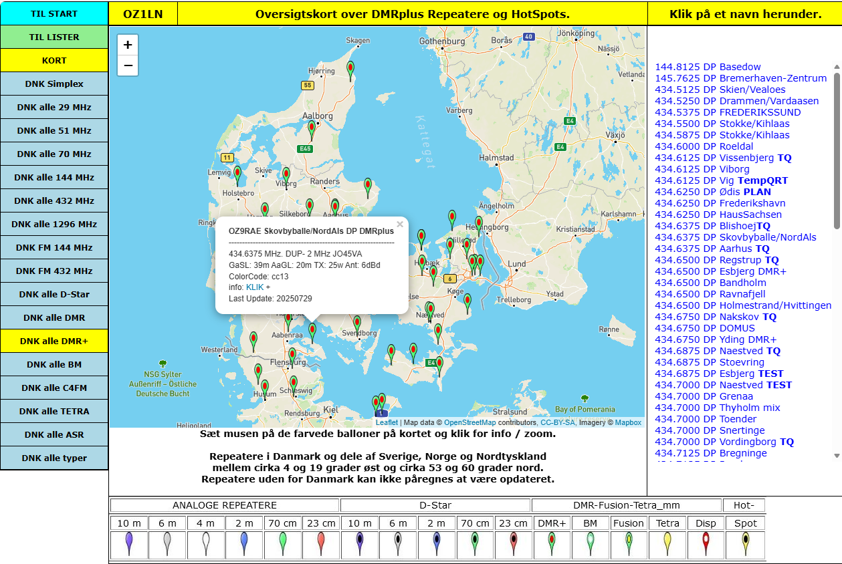Click the purple analog 10 m legend balloon
Viewport: 842px width, 564px height.
[x=129, y=544]
